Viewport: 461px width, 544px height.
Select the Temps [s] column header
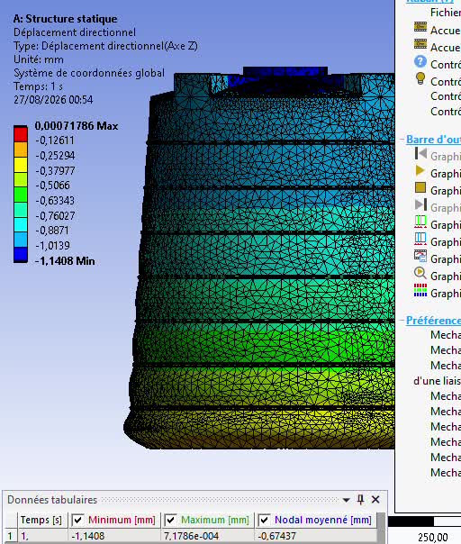[x=42, y=520]
